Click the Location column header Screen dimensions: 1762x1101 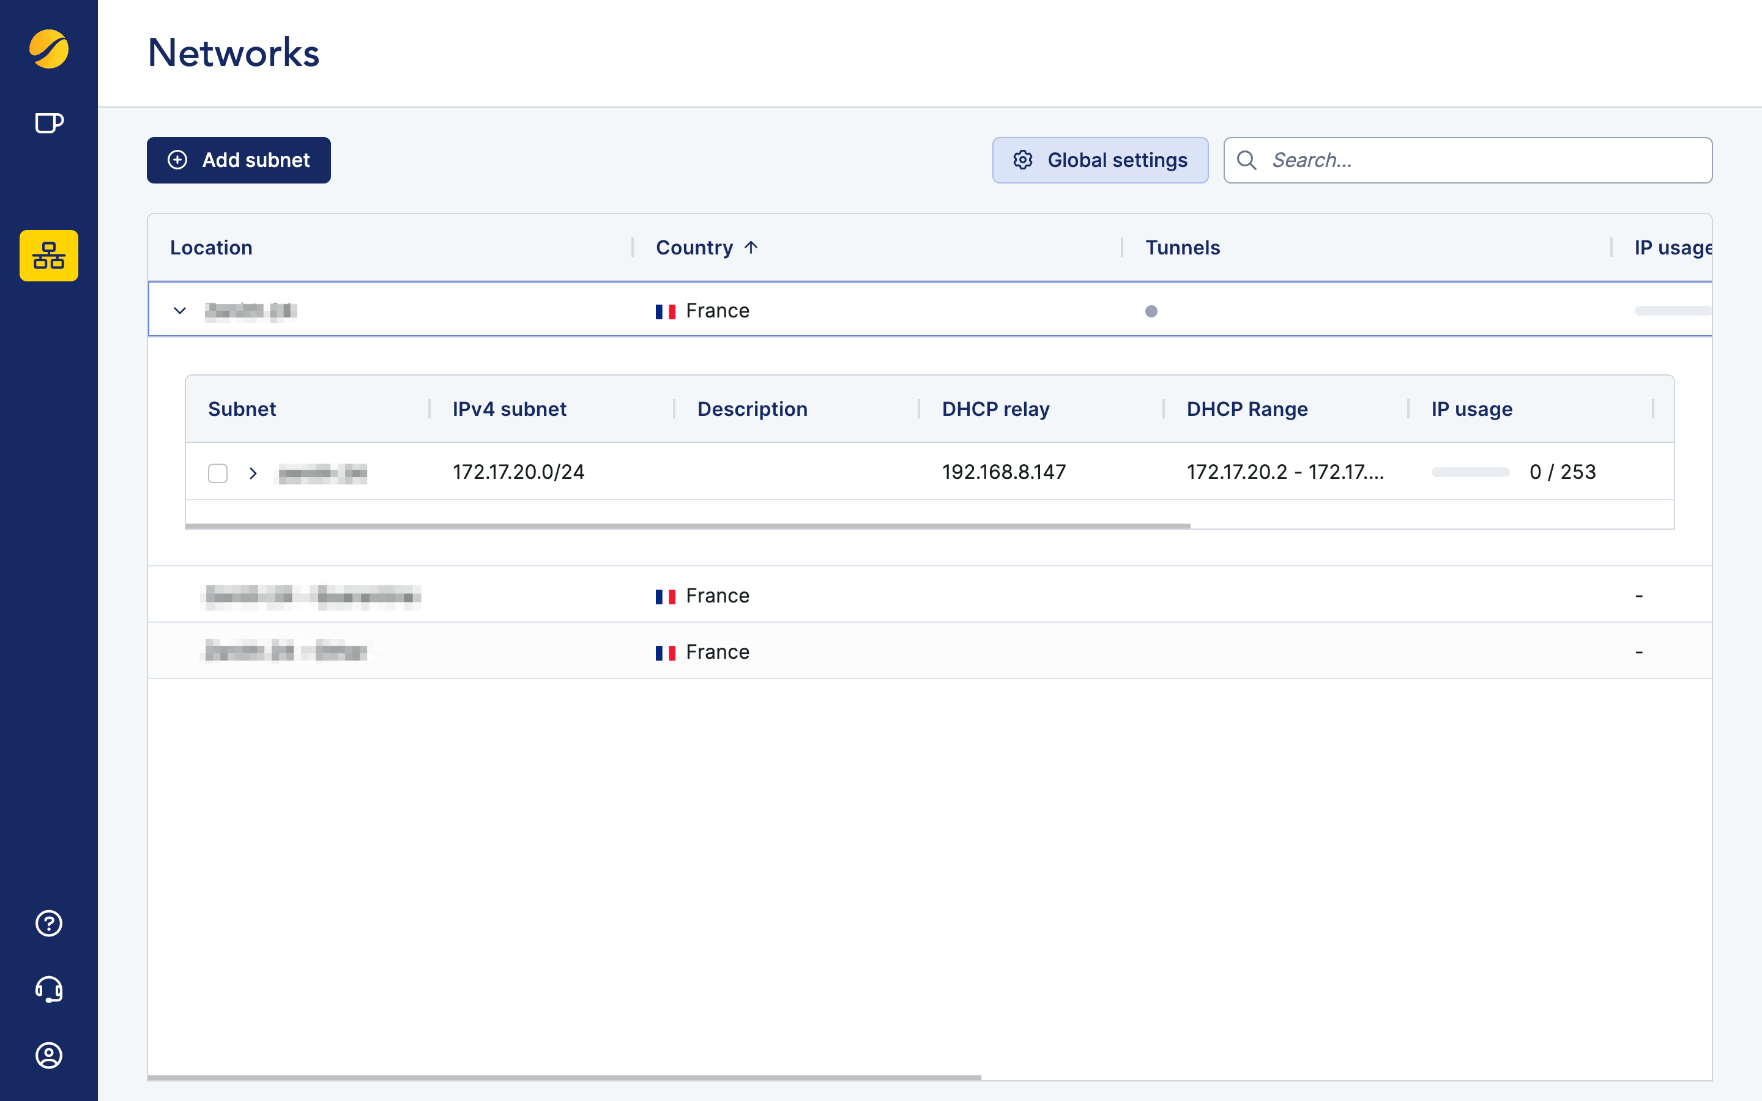[x=211, y=248]
